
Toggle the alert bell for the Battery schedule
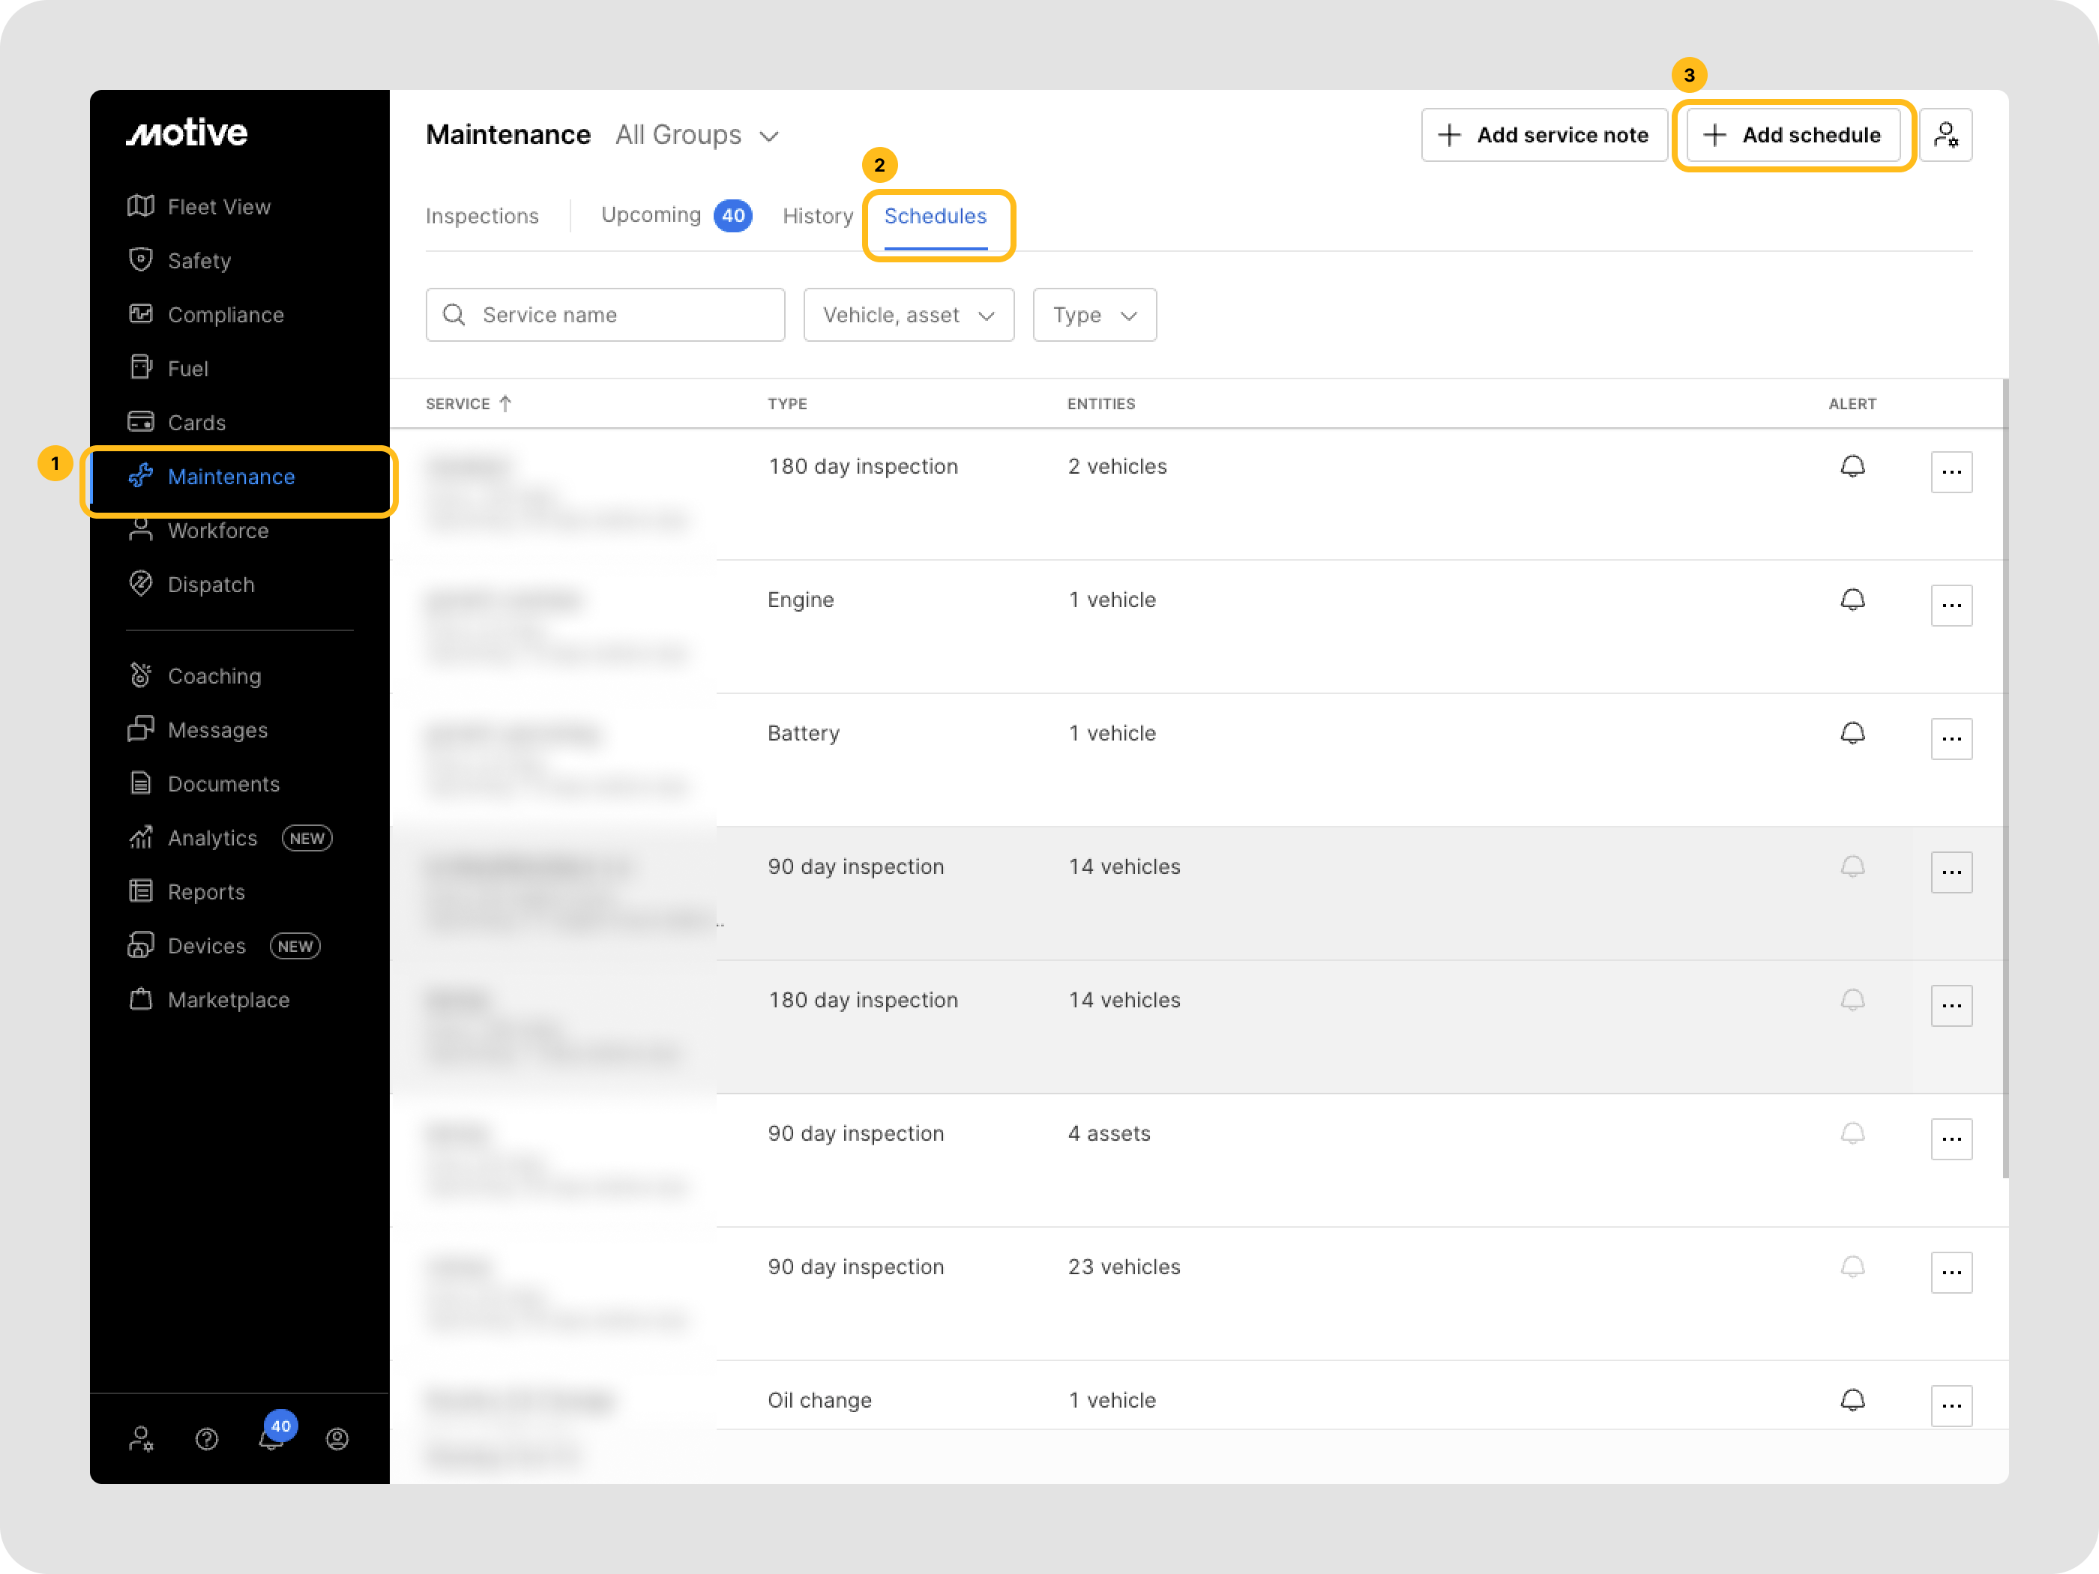tap(1852, 735)
